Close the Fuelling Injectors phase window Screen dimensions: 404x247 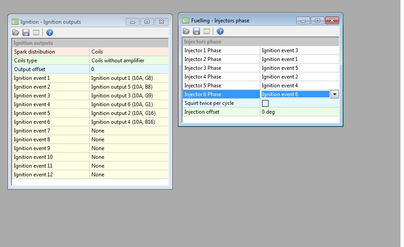point(332,20)
